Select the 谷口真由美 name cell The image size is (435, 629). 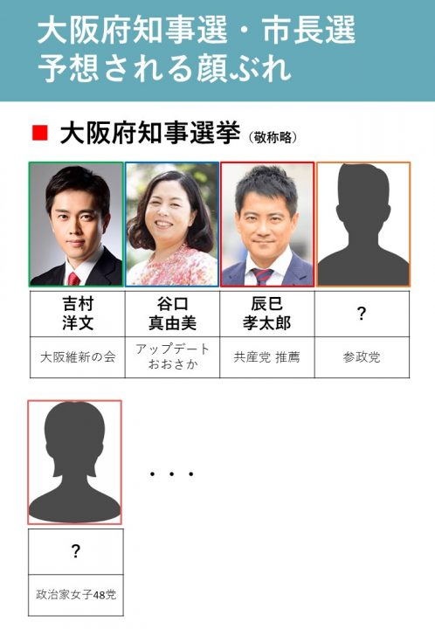tap(172, 314)
